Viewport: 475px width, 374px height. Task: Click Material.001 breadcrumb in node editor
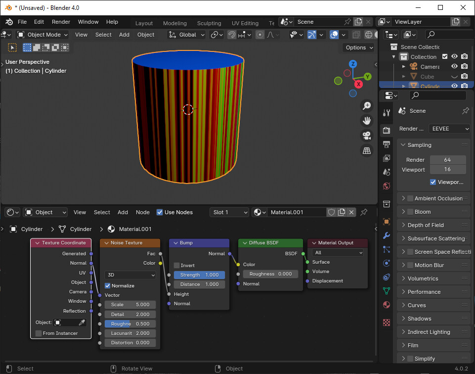[130, 229]
